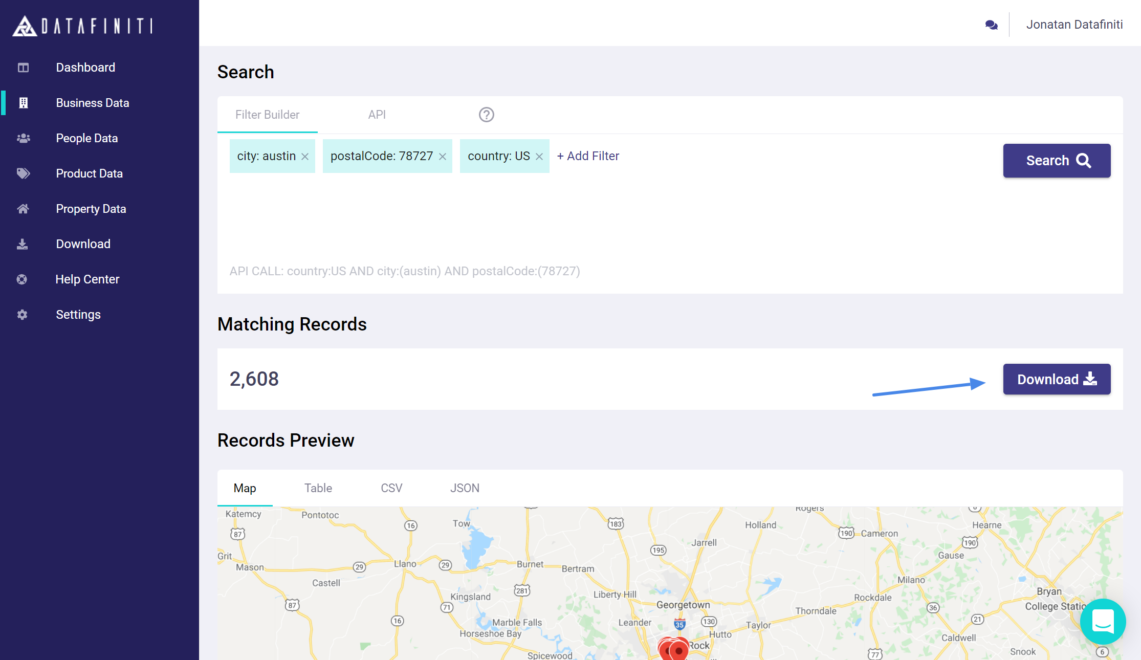Viewport: 1141px width, 660px height.
Task: Select the People Data group icon
Action: pyautogui.click(x=23, y=138)
